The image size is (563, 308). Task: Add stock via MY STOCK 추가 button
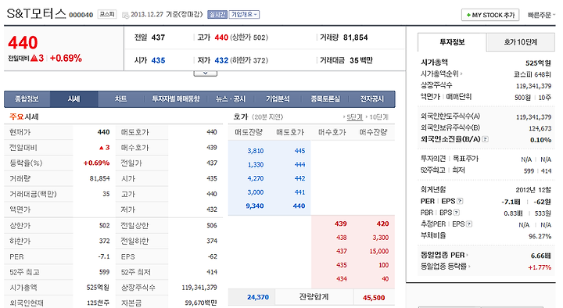pos(490,15)
